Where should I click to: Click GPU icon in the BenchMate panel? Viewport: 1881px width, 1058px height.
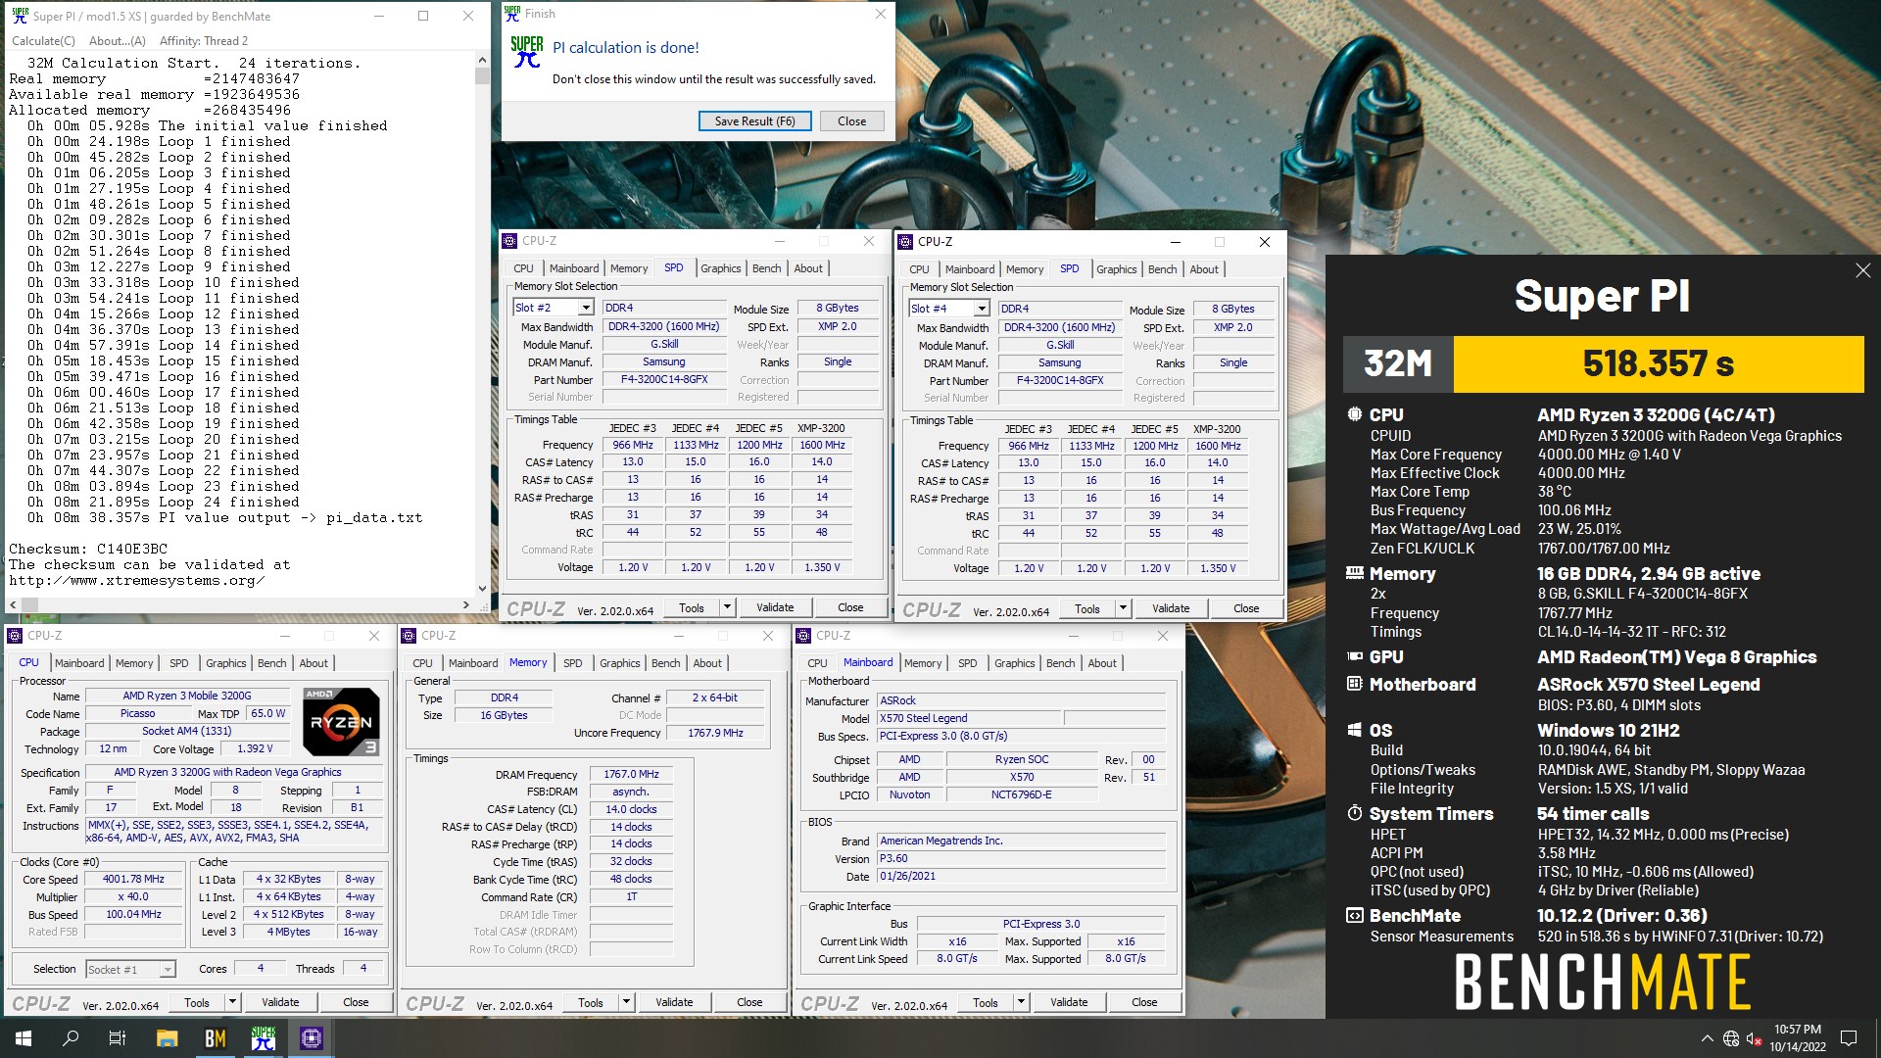click(1354, 656)
